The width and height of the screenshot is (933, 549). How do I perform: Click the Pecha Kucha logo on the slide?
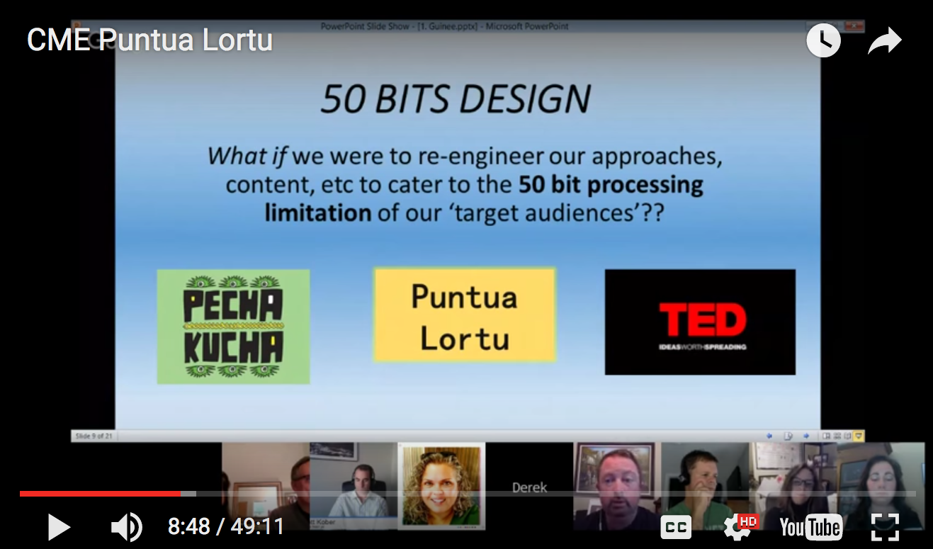[x=233, y=327]
